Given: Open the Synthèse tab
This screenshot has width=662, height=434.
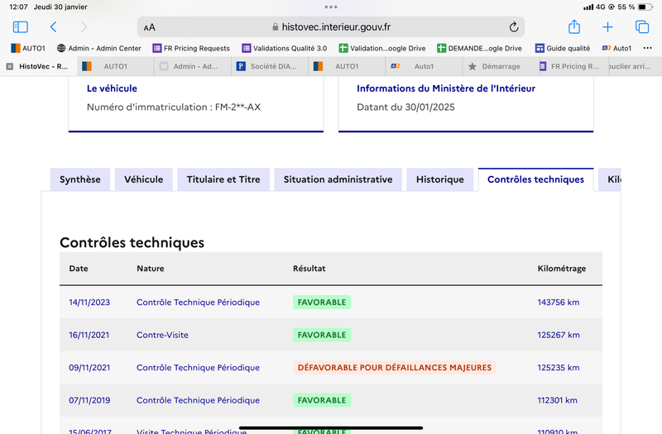Looking at the screenshot, I should tap(80, 179).
